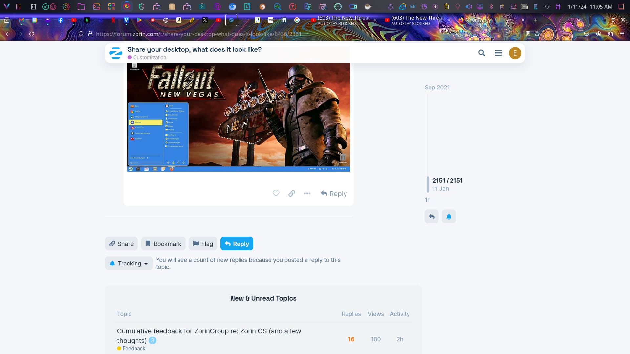Open Customization category link
The height and width of the screenshot is (354, 630).
click(x=147, y=57)
